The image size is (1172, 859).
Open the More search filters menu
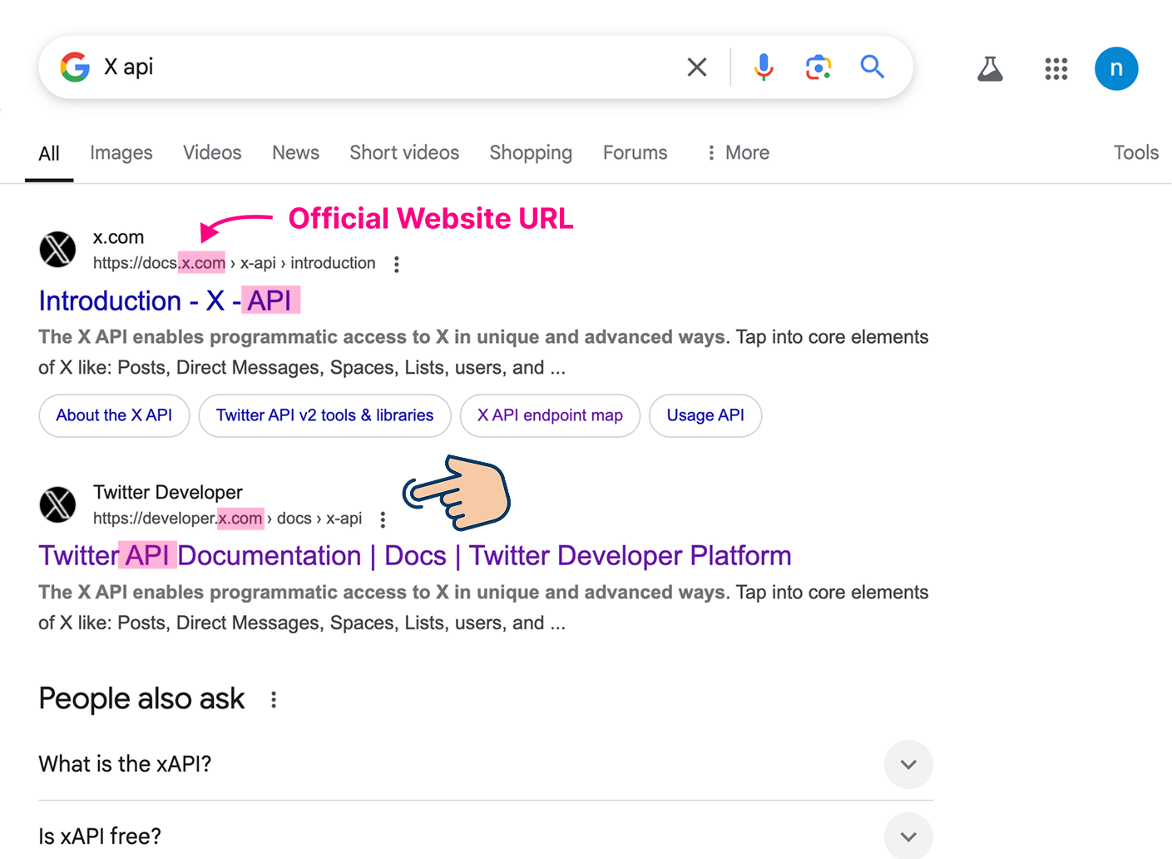coord(738,153)
